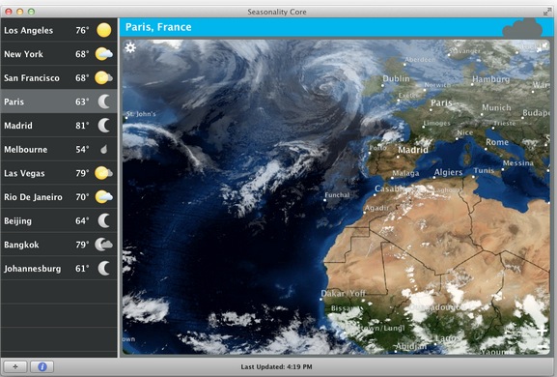Zoom in with map plus icon

click(x=542, y=332)
